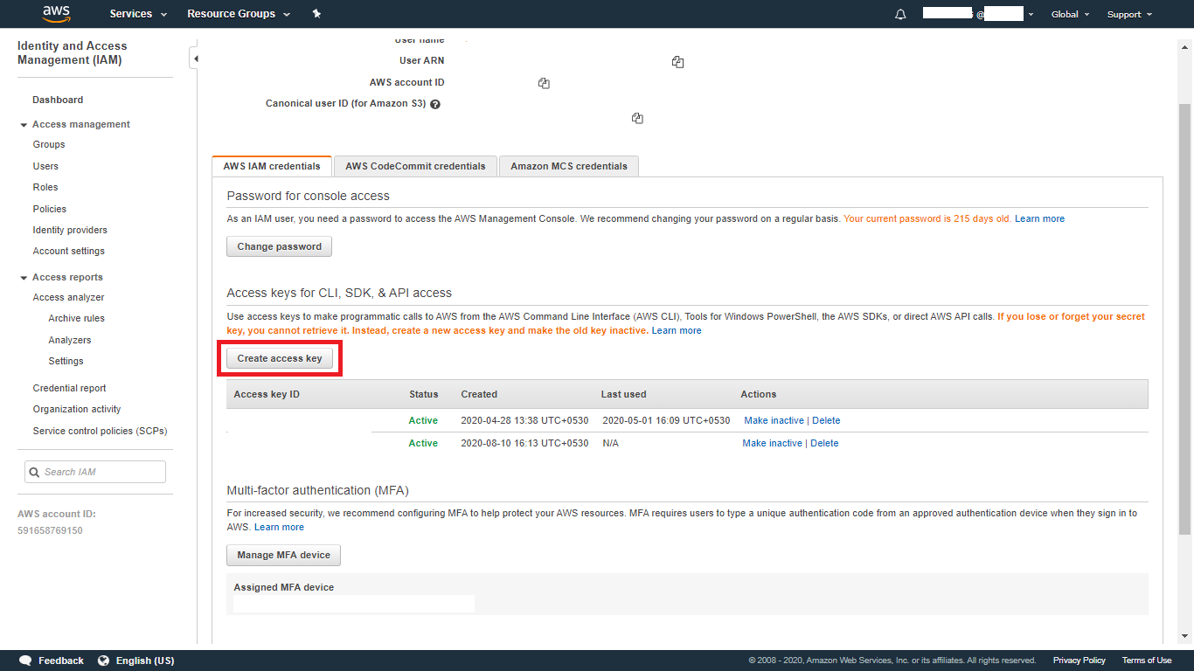Click Learn more link in MFA section
This screenshot has height=671, width=1194.
[279, 527]
